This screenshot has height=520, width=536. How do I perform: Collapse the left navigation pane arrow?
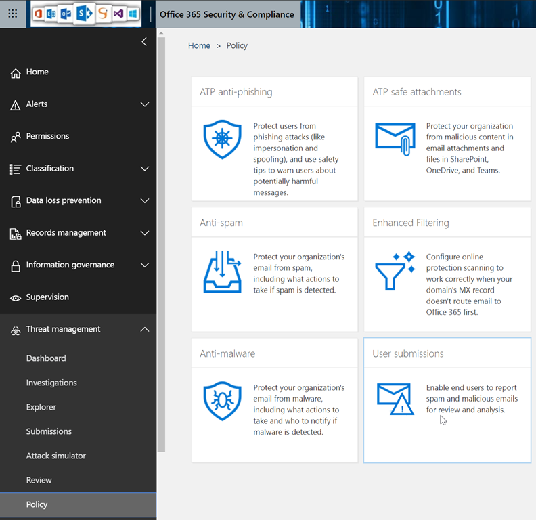143,42
